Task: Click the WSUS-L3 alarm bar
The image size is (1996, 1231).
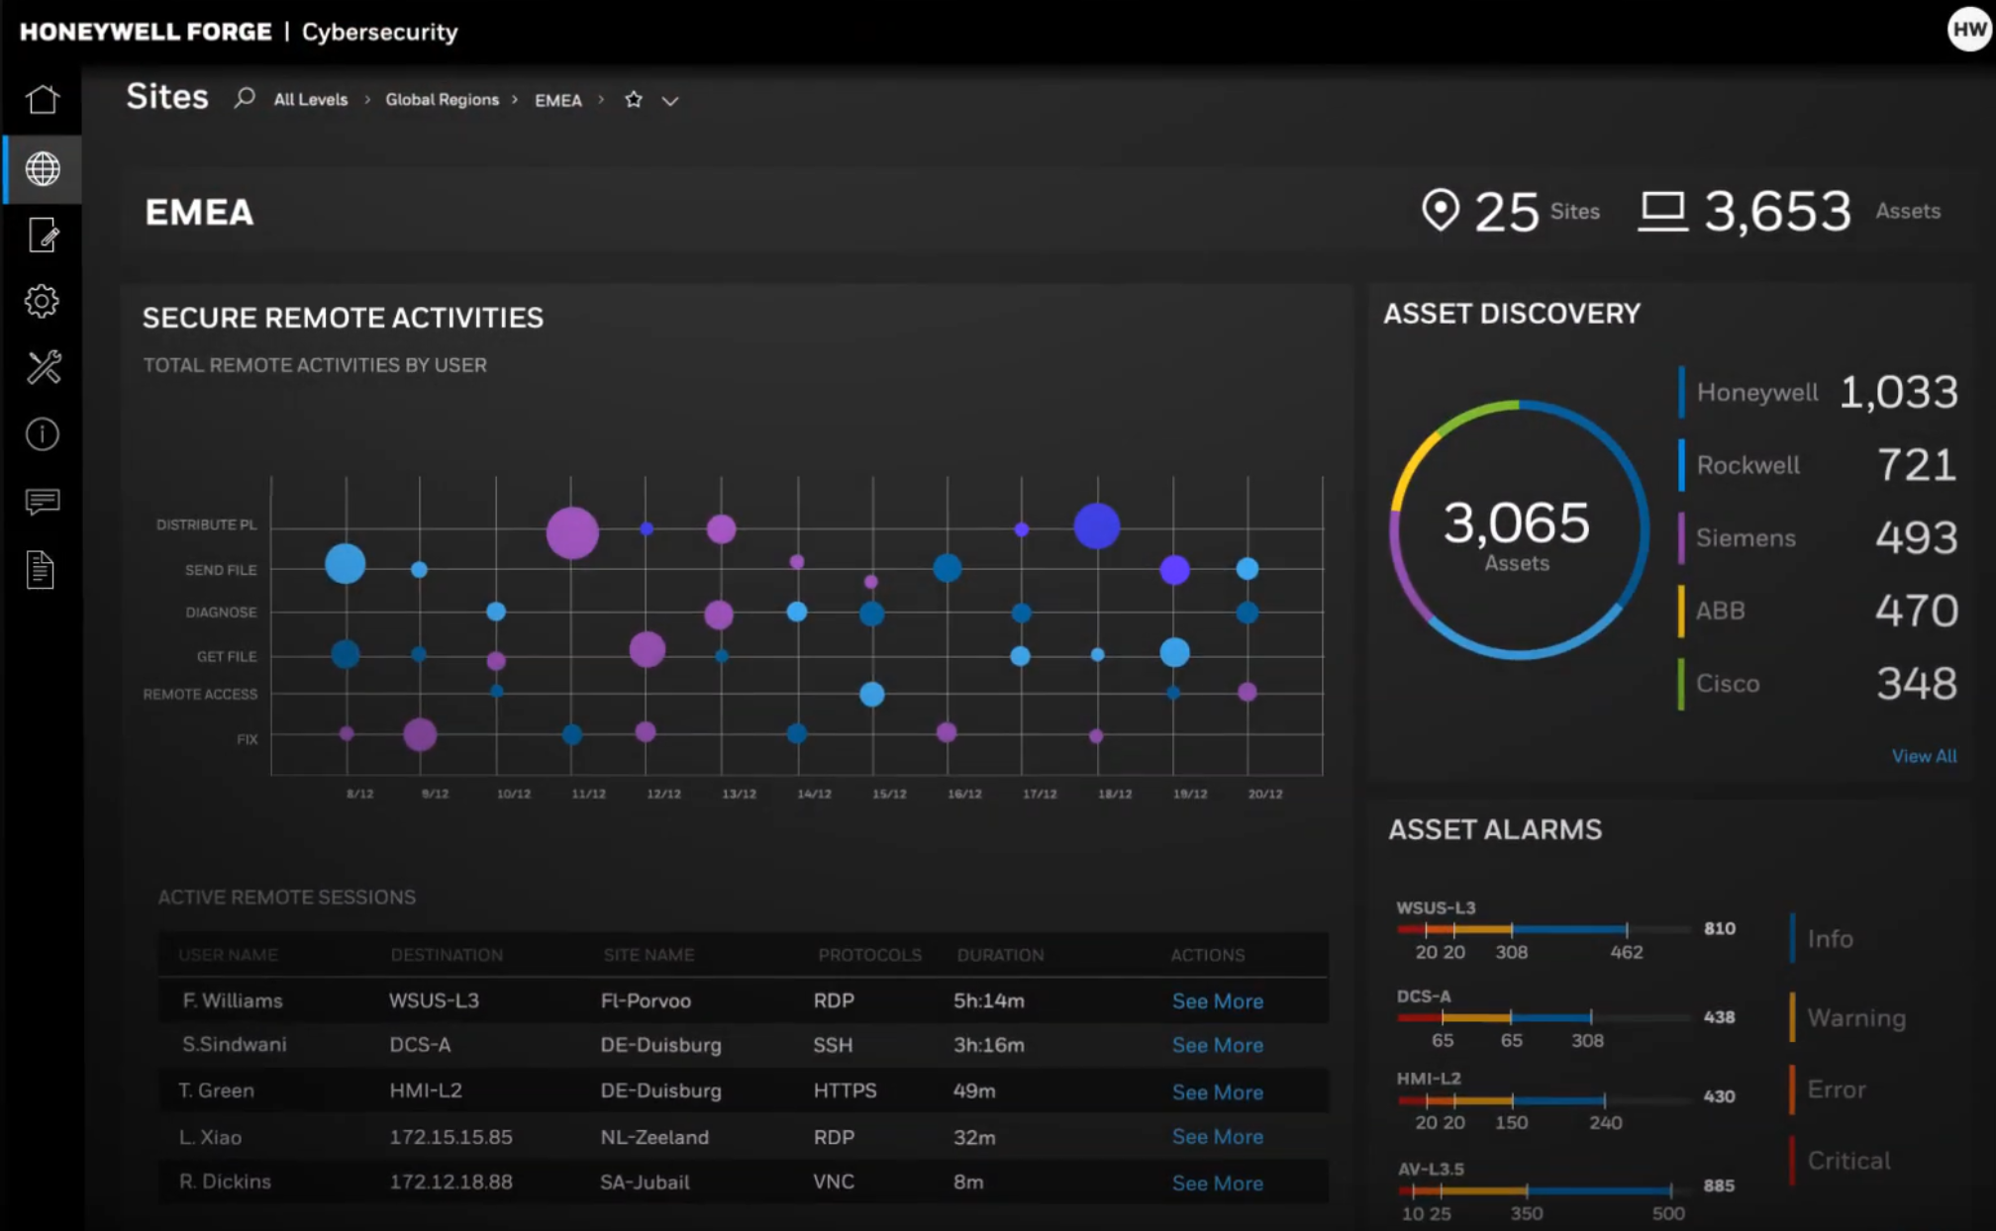Action: point(1543,929)
